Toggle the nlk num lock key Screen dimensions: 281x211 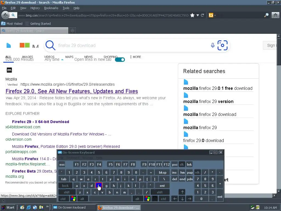198,173
